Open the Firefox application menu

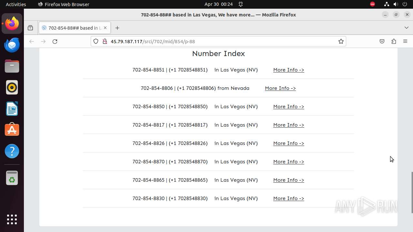pos(405,41)
